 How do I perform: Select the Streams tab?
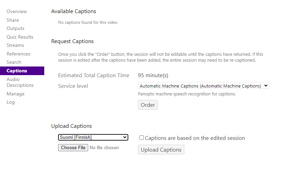coord(15,45)
